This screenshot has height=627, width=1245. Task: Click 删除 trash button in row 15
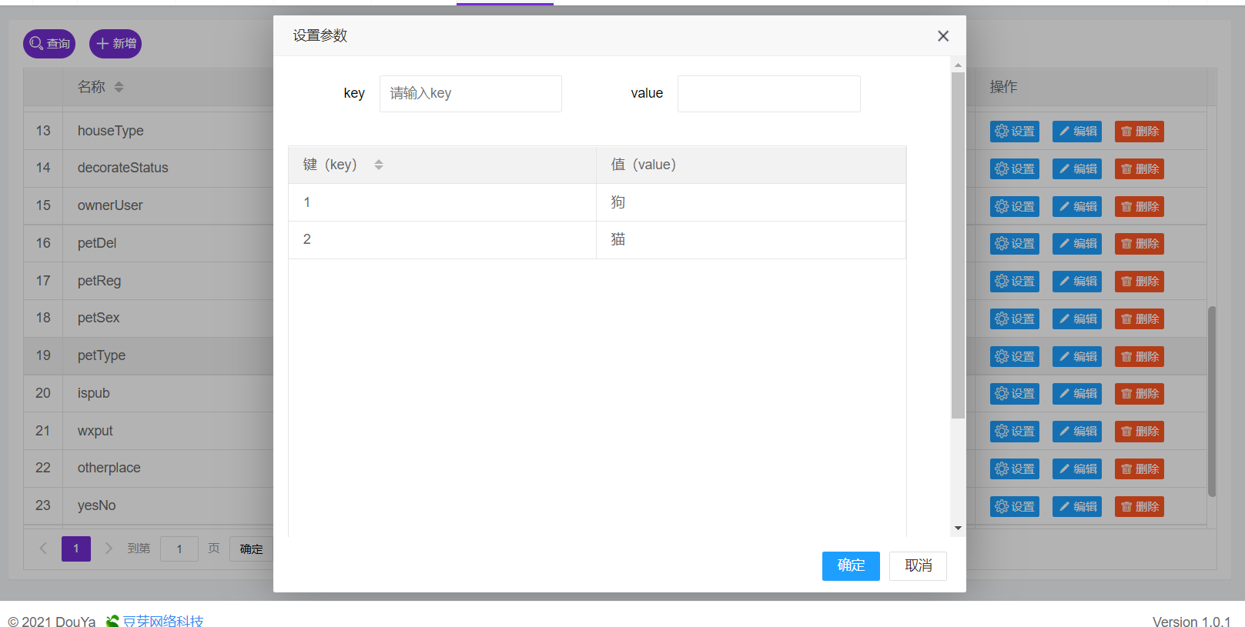(1140, 207)
